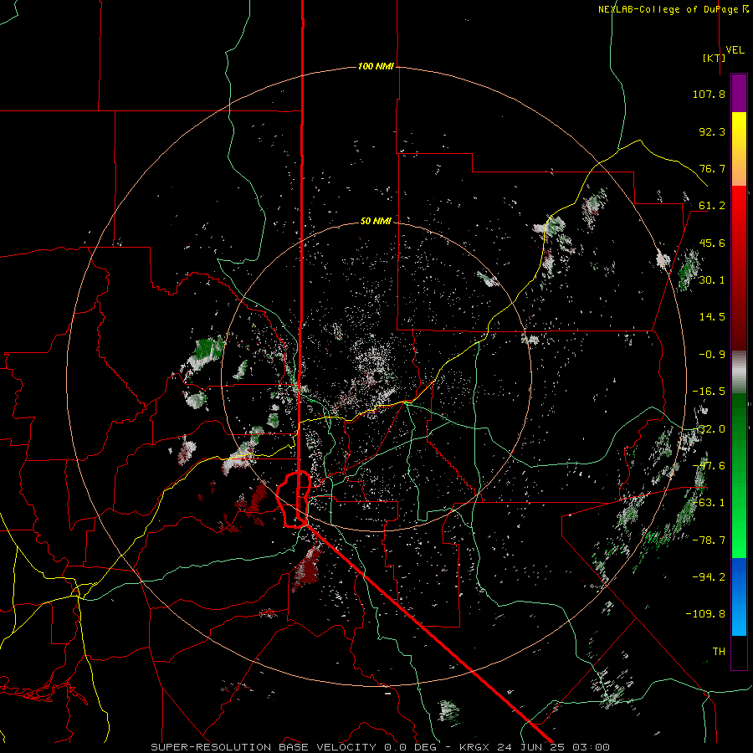Click the 92.3 value on velocity scale
Image resolution: width=753 pixels, height=753 pixels.
pos(712,131)
